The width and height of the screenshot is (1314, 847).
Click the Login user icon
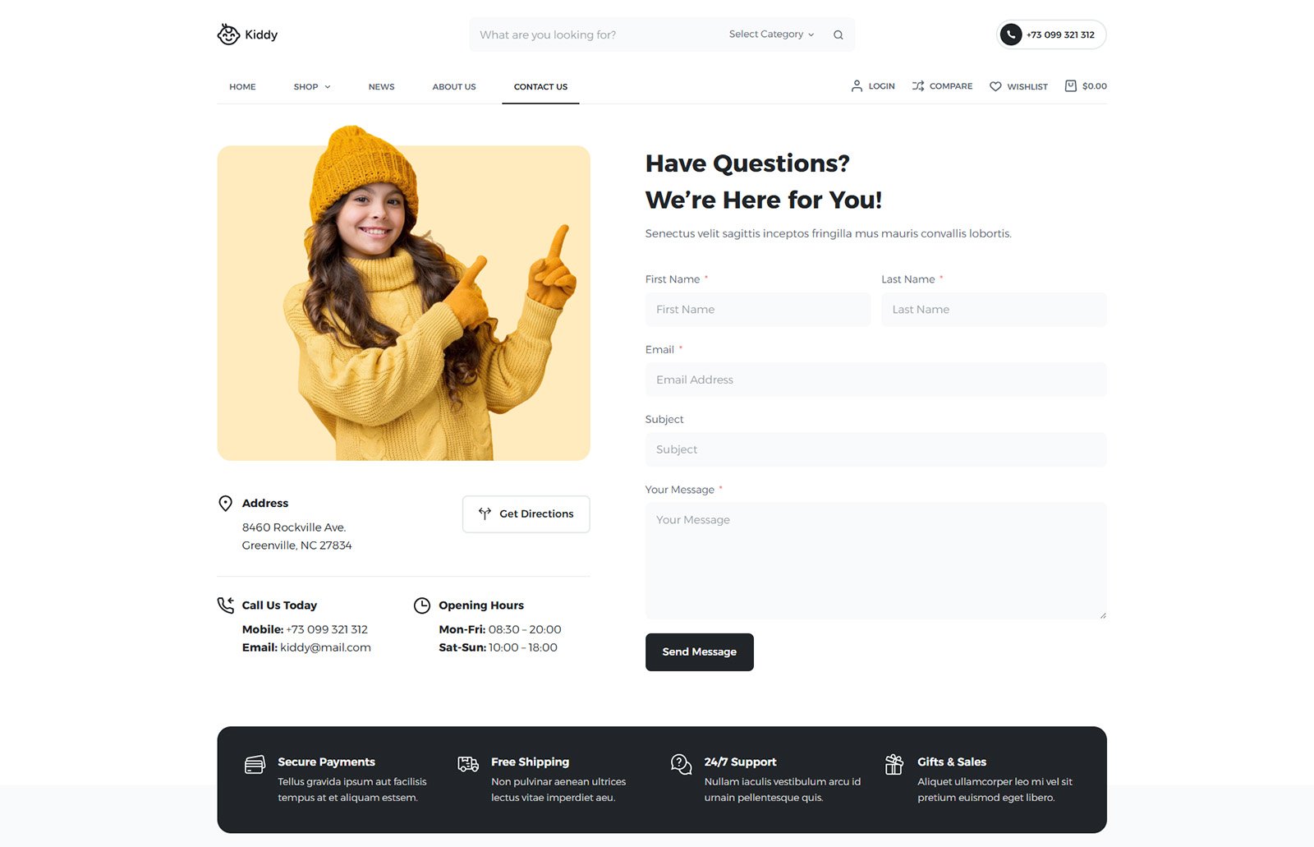[x=857, y=86]
